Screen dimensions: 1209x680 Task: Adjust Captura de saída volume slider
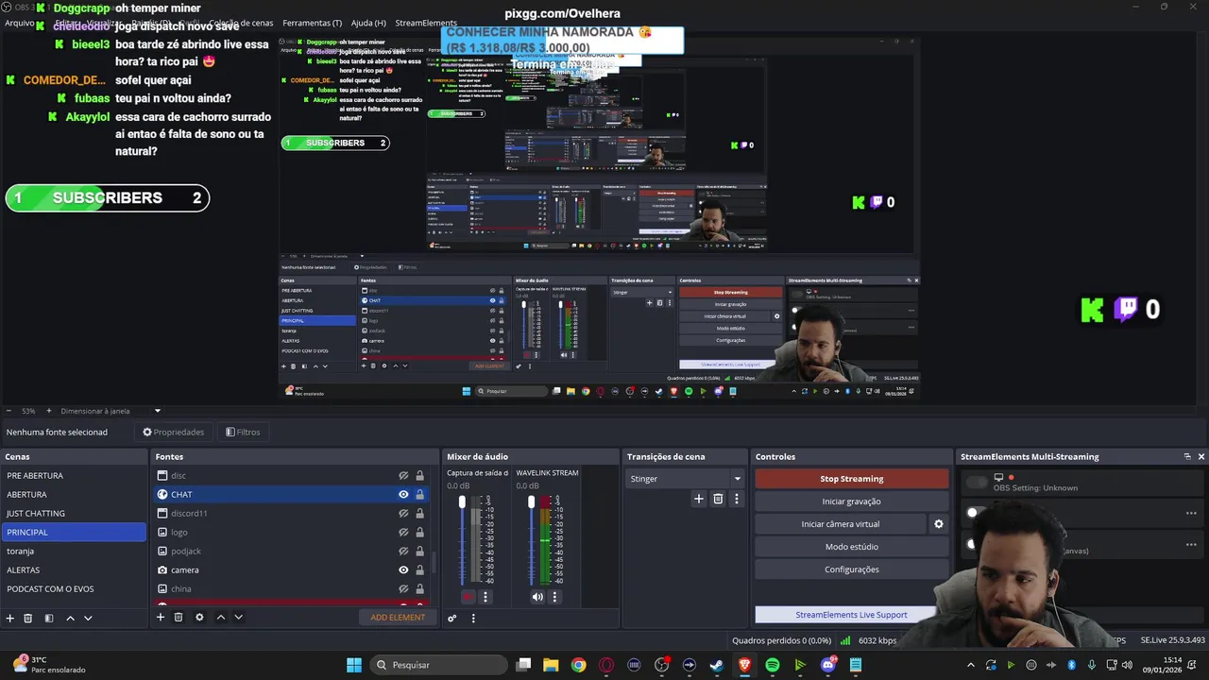462,501
